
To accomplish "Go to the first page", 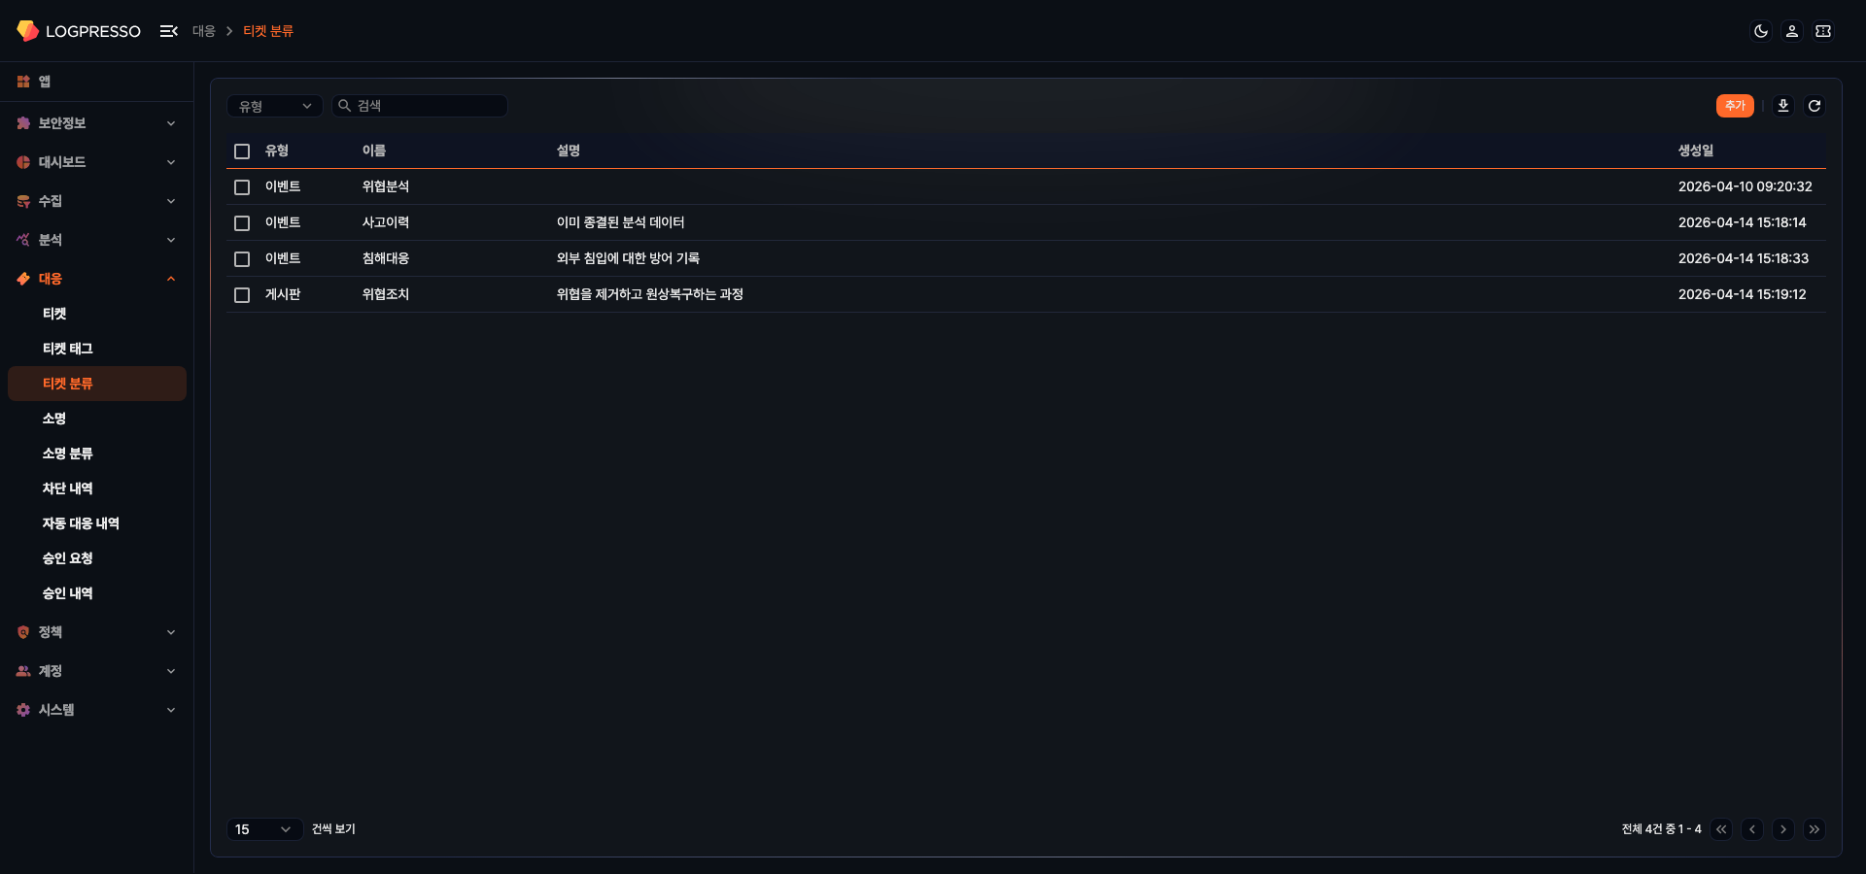I will pos(1721,829).
